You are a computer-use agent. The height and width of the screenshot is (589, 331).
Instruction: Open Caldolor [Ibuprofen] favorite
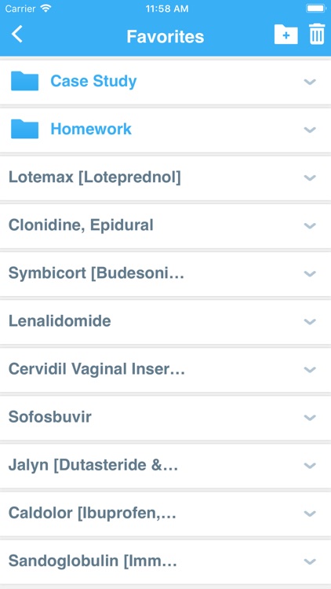[165, 513]
